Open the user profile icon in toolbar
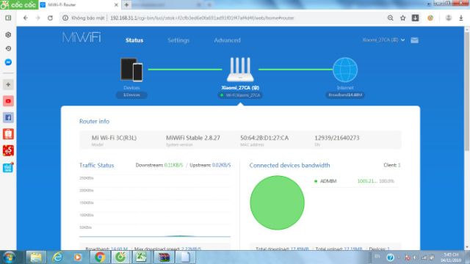470x264 pixels. coord(449,18)
